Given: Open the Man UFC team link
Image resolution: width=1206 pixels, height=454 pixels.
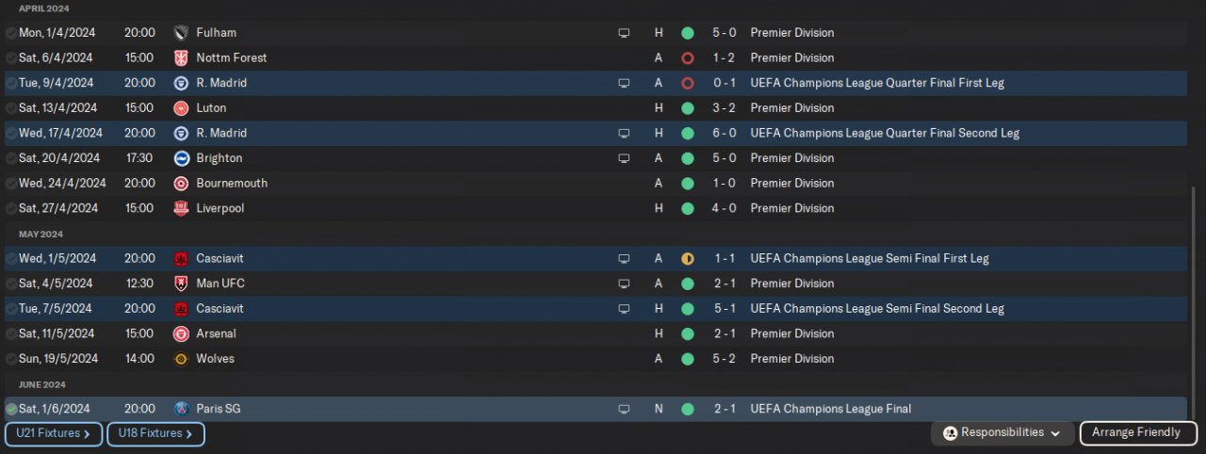Looking at the screenshot, I should tap(220, 284).
